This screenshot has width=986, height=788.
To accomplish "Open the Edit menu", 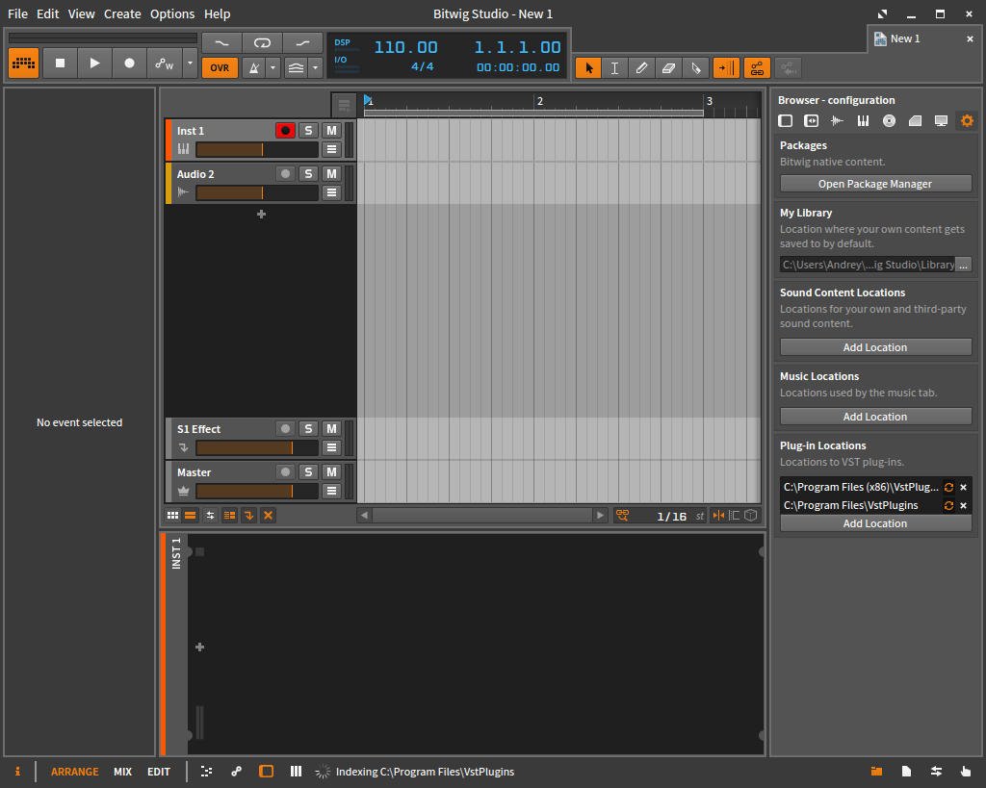I will tap(48, 13).
